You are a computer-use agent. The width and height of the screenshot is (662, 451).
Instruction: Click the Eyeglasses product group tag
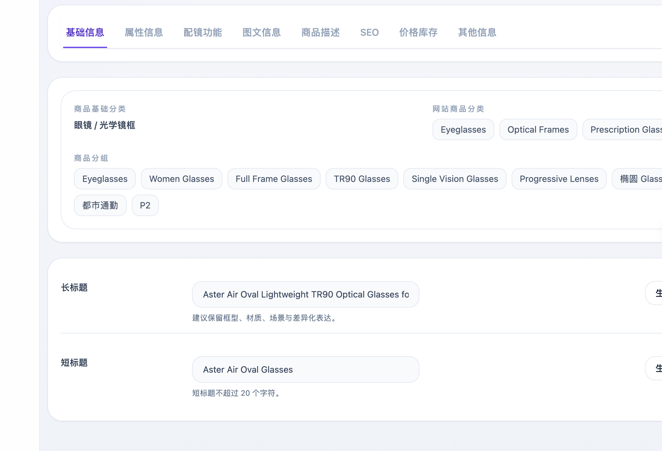[105, 179]
